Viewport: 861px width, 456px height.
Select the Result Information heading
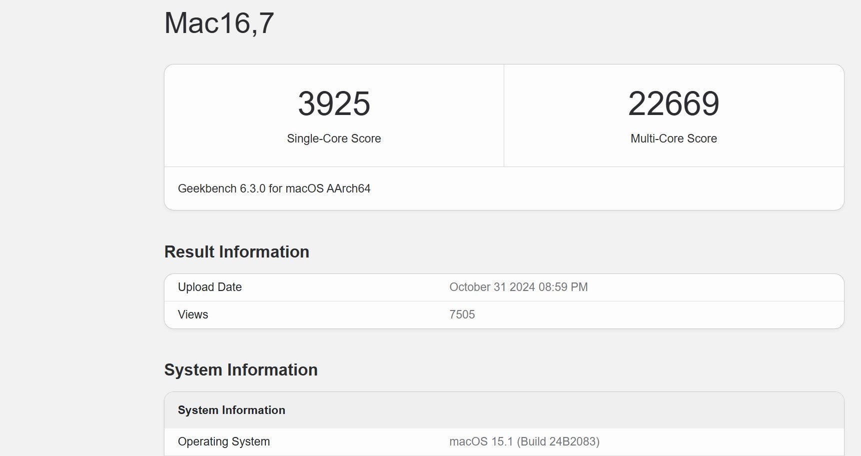(x=236, y=251)
